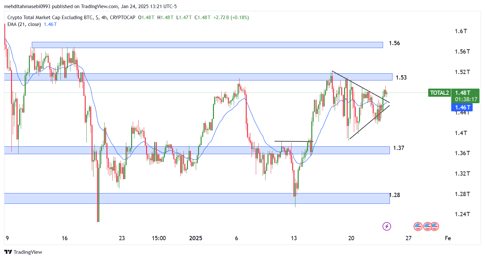Select the short horizontal line above 1.37 zone
Image resolution: width=485 pixels, height=259 pixels.
click(294, 141)
